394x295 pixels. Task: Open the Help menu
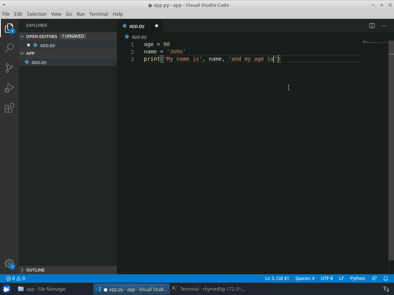118,14
